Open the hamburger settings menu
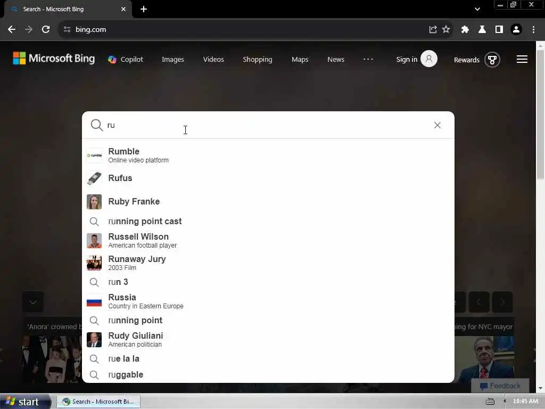 click(x=522, y=60)
